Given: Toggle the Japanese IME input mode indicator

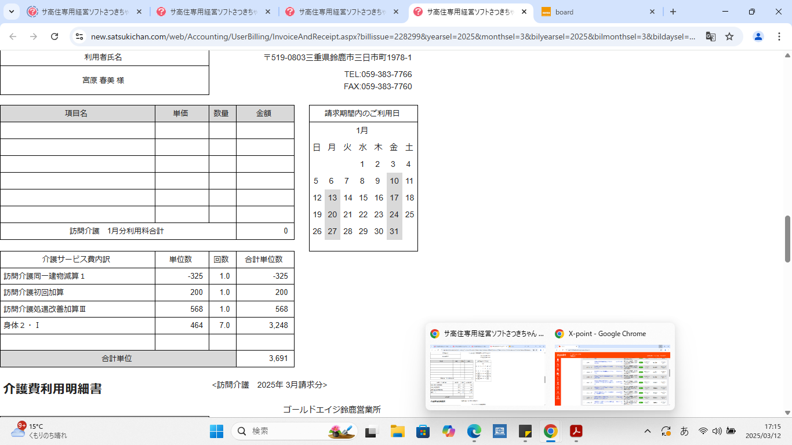Looking at the screenshot, I should point(684,431).
